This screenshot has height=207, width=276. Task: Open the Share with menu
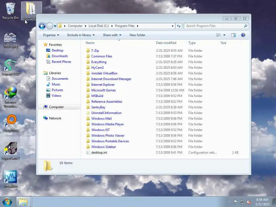pyautogui.click(x=112, y=35)
